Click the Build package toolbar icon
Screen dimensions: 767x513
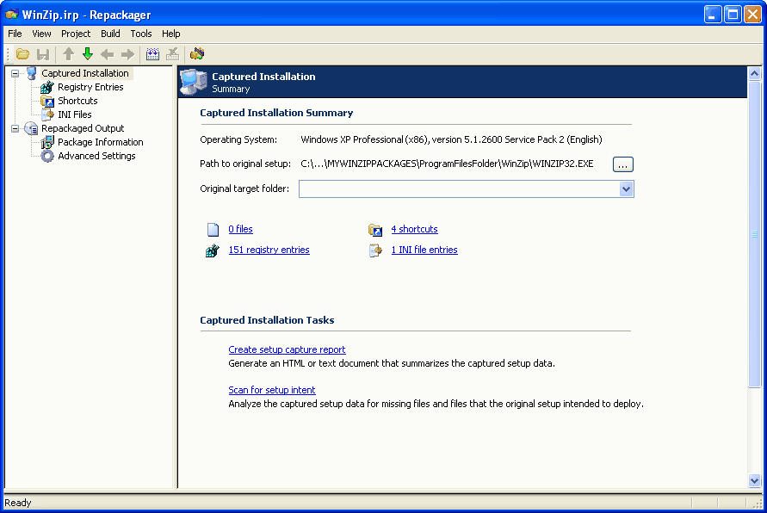[x=197, y=54]
